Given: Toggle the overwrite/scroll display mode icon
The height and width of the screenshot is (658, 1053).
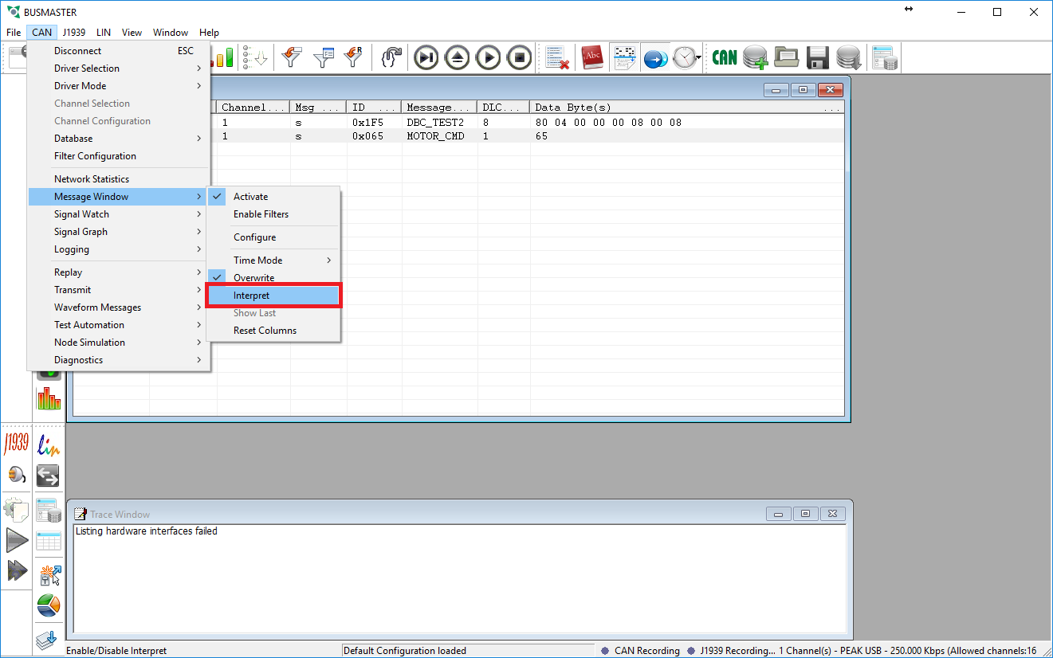Looking at the screenshot, I should tap(625, 57).
